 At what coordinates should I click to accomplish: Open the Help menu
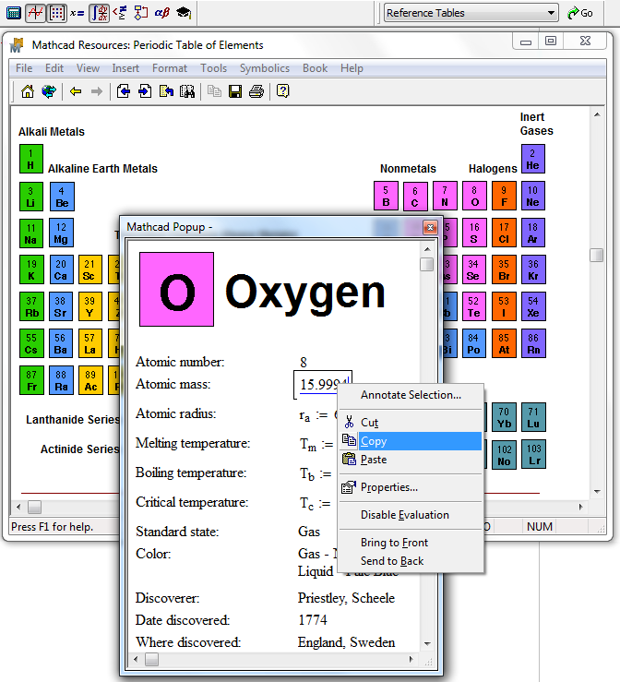(352, 68)
